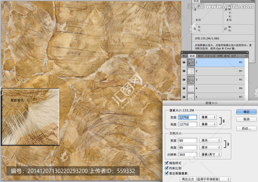The image size is (258, 182).
Task: Click the CMYK eyedropper icon in Info panel
Action: [226, 10]
